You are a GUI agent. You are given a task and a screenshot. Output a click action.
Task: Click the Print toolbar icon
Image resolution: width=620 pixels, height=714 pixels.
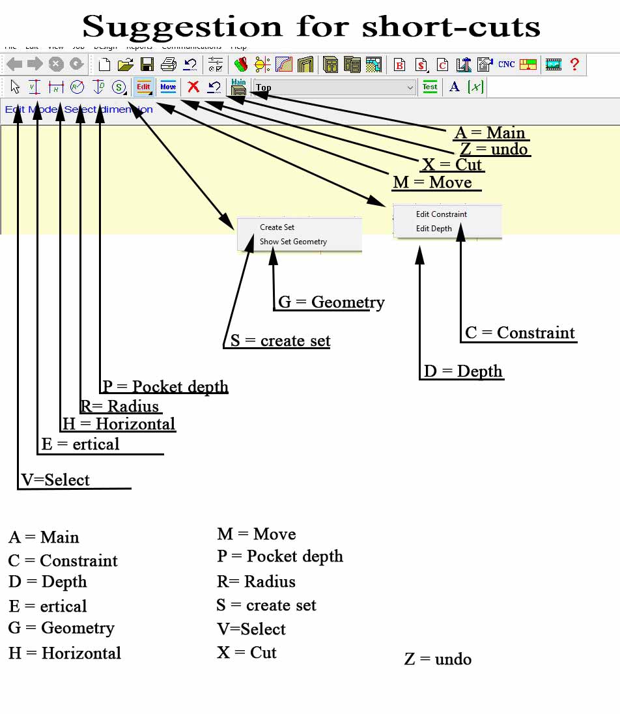click(169, 64)
